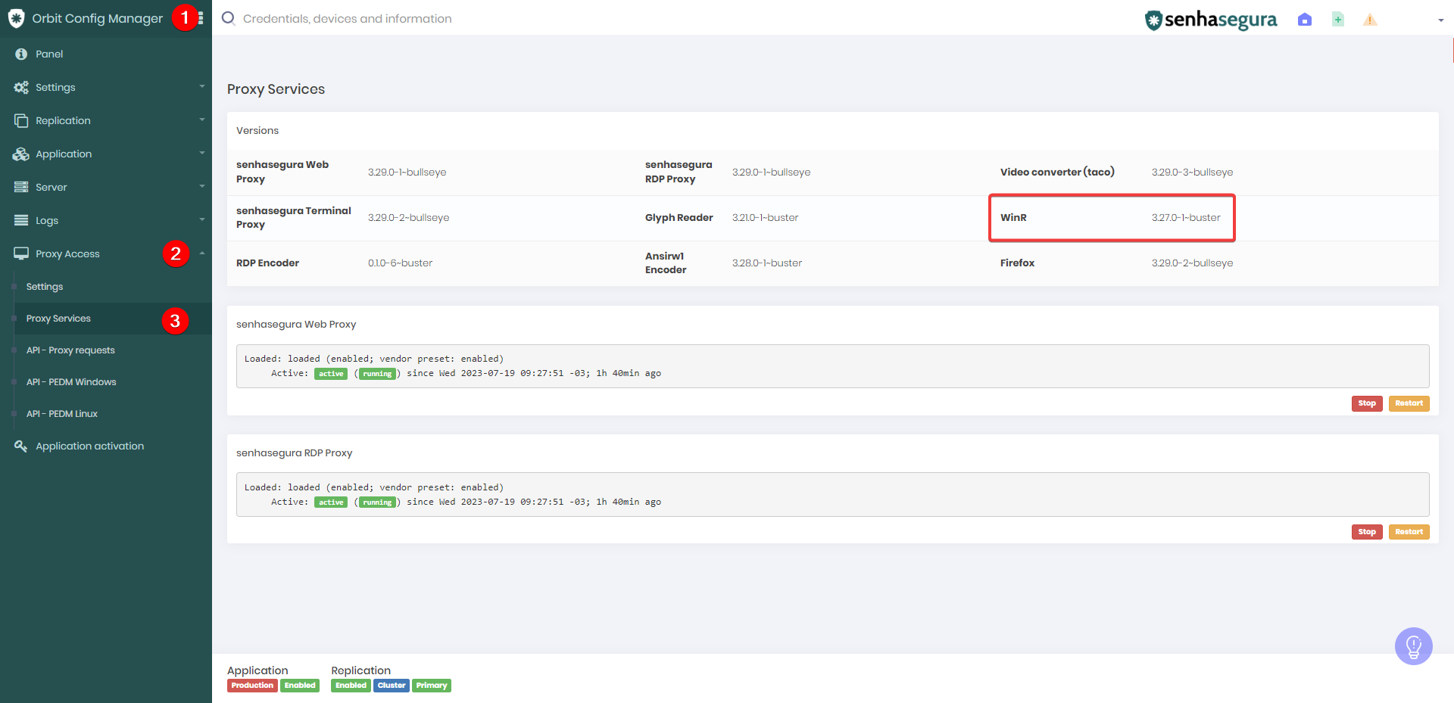Image resolution: width=1454 pixels, height=703 pixels.
Task: Click the Logs menu label
Action: tap(47, 220)
